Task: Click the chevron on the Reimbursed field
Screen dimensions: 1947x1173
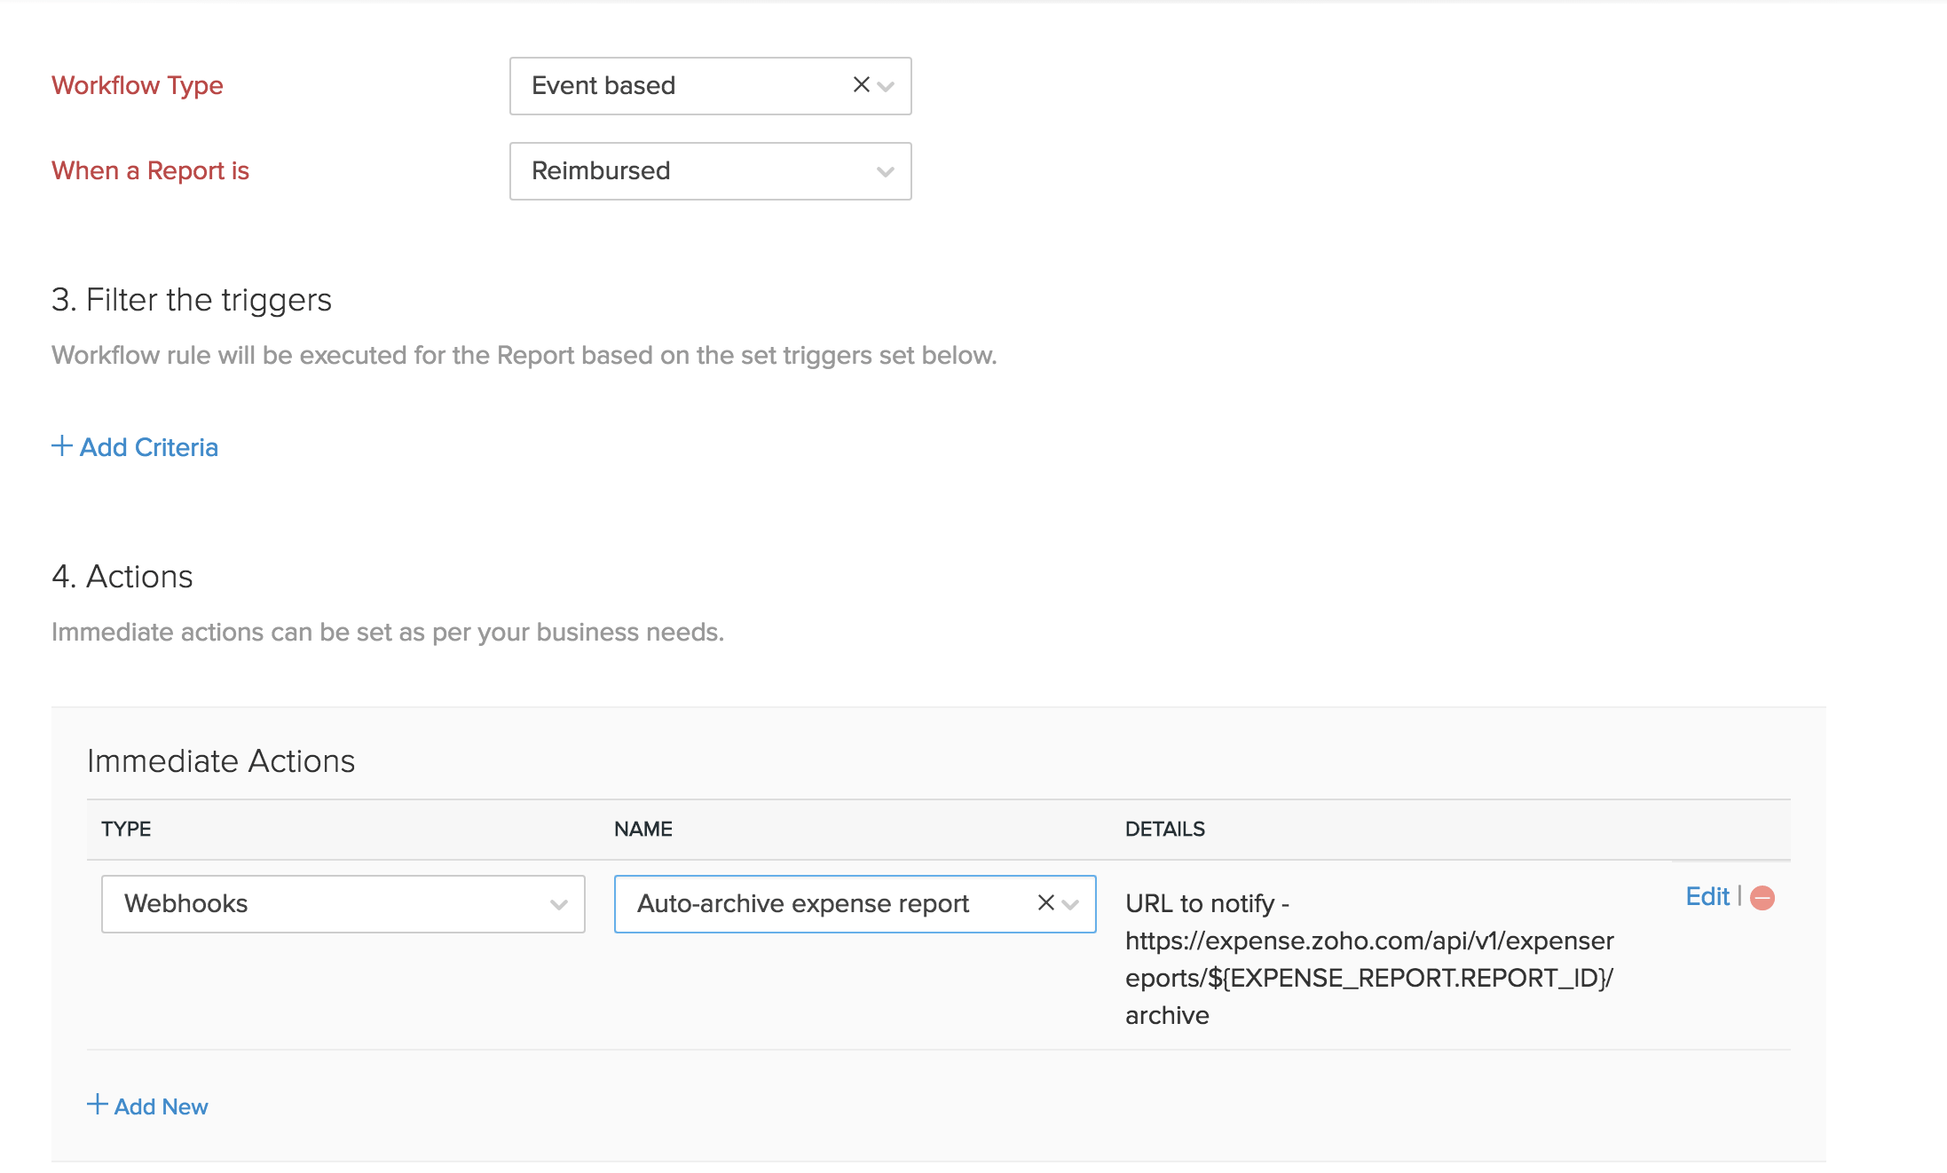Action: click(x=885, y=171)
